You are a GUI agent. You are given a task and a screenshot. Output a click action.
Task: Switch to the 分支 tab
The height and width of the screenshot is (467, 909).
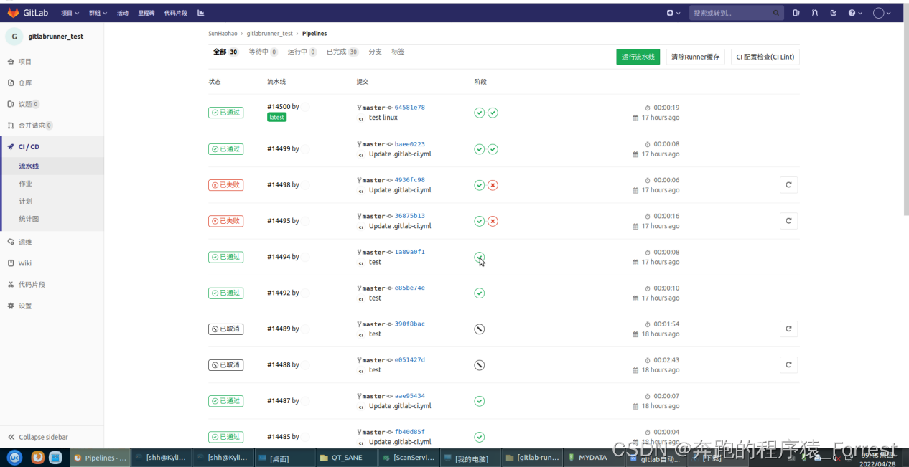pos(375,52)
